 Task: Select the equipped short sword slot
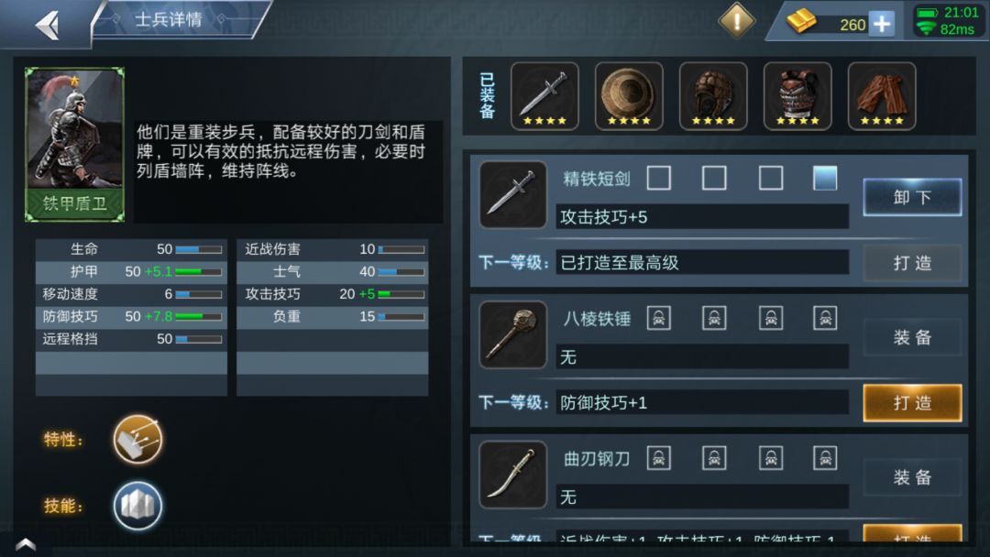544,96
